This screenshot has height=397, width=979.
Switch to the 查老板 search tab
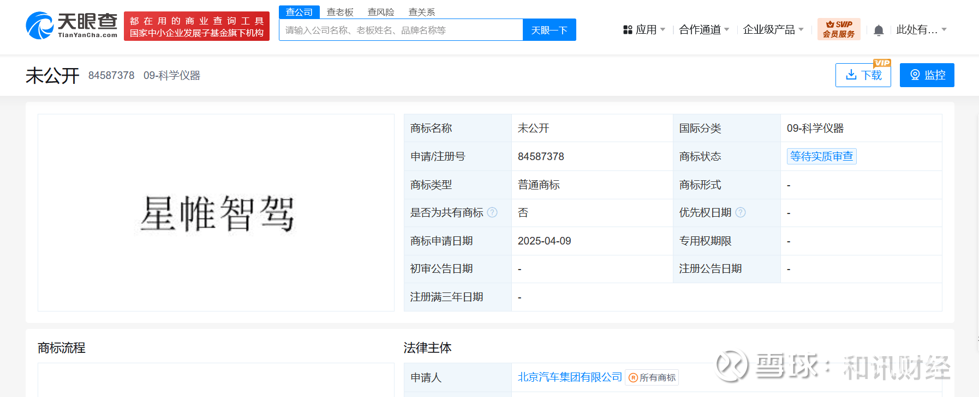340,12
